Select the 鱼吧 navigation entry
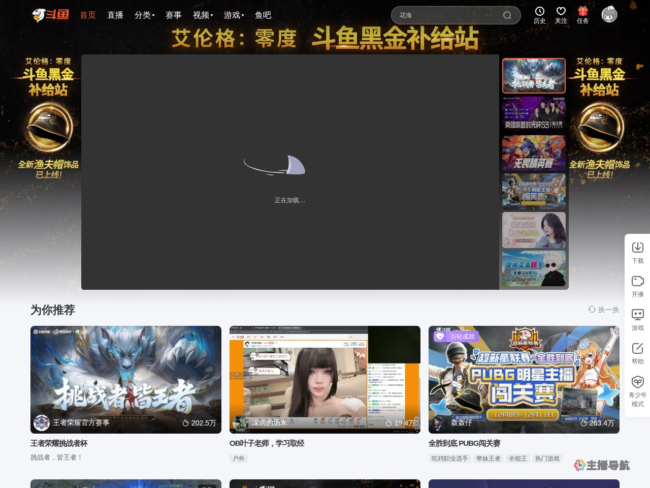The height and width of the screenshot is (488, 650). (263, 15)
